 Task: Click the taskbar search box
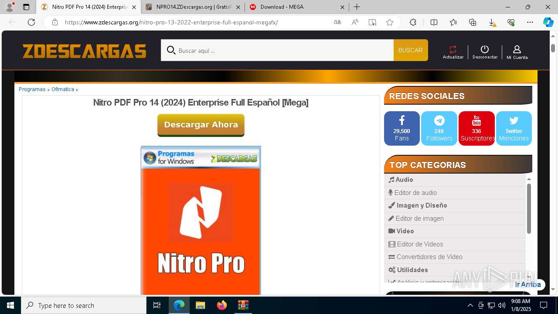coord(84,305)
